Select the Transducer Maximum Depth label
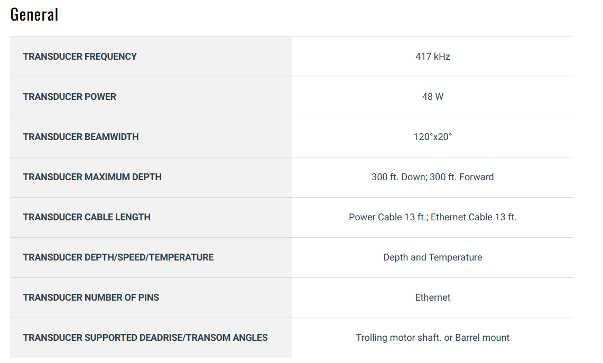This screenshot has height=363, width=603. (92, 177)
